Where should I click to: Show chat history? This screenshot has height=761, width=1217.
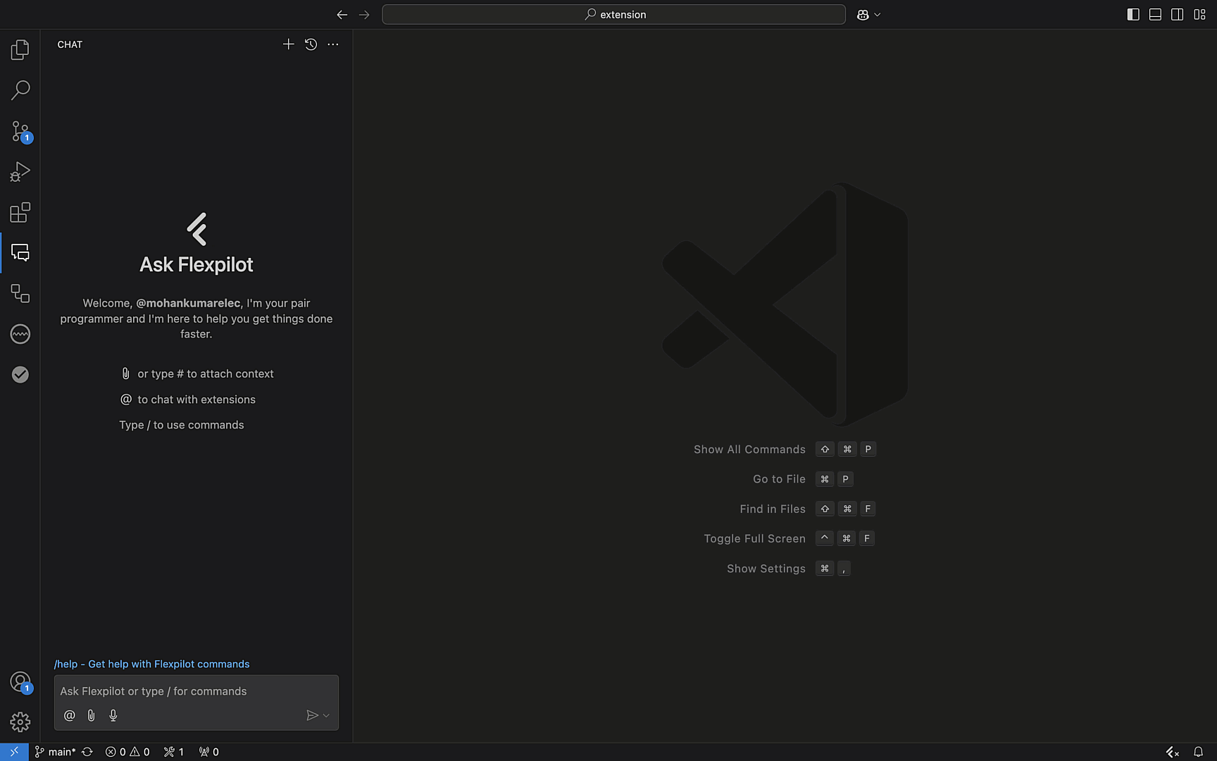pos(311,44)
